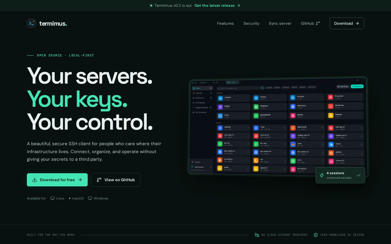This screenshot has width=391, height=244.
Task: Click the lightning bolt icon on sessions card
Action: point(322,175)
